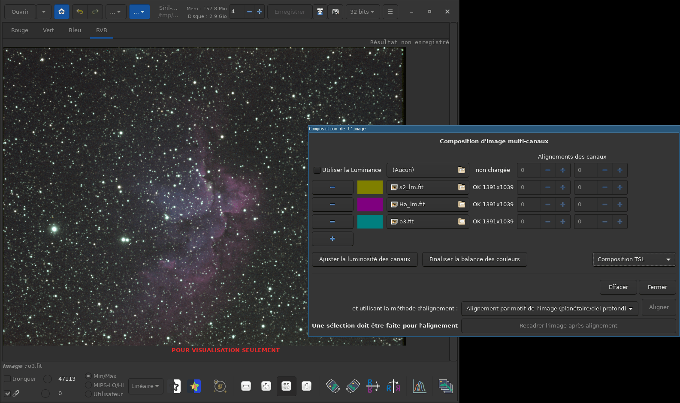
Task: Click the Ouvrir button
Action: click(20, 12)
